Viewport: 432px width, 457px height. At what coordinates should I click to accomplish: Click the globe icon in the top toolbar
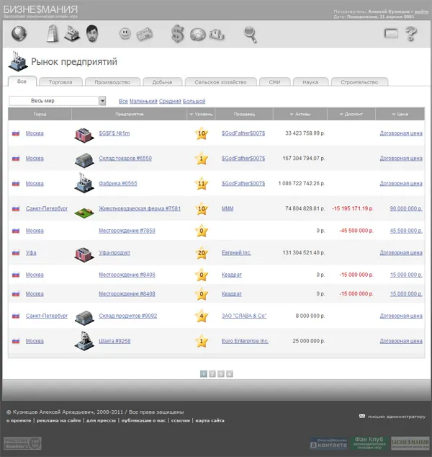pos(19,34)
